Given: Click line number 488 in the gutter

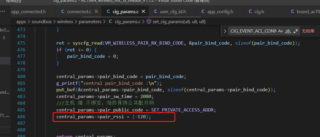Looking at the screenshot, I should pos(21,130).
